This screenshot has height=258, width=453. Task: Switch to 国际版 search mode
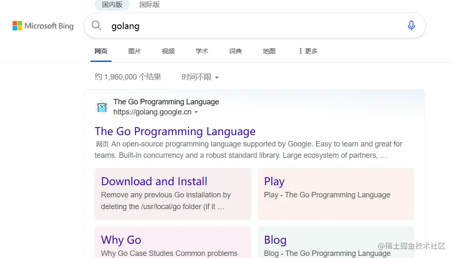tap(150, 5)
